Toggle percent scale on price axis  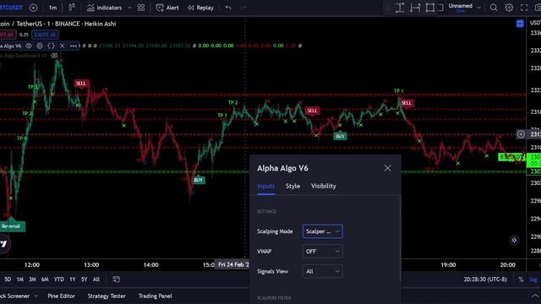(x=521, y=280)
